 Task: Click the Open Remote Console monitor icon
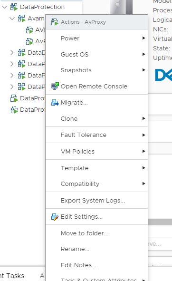tap(55, 86)
